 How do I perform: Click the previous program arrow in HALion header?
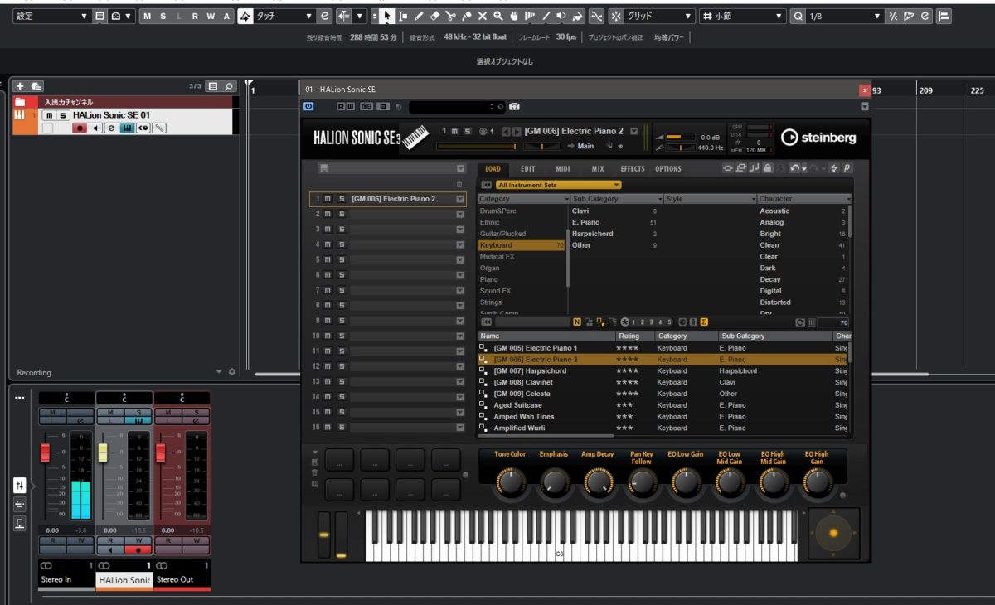point(506,131)
